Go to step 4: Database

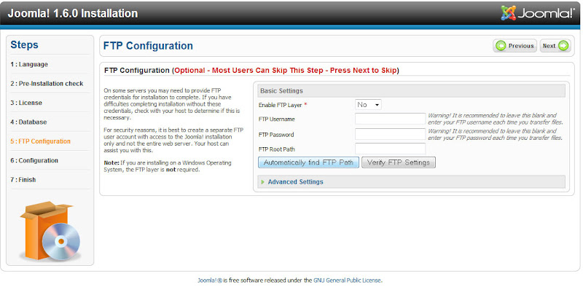[x=28, y=122]
